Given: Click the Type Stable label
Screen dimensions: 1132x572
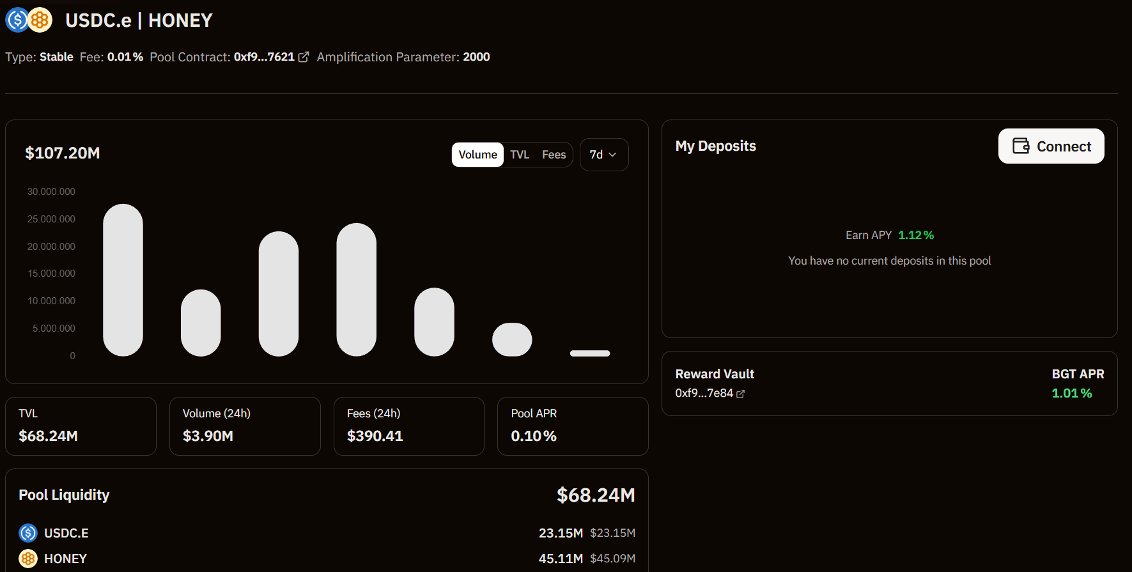Looking at the screenshot, I should click(56, 57).
